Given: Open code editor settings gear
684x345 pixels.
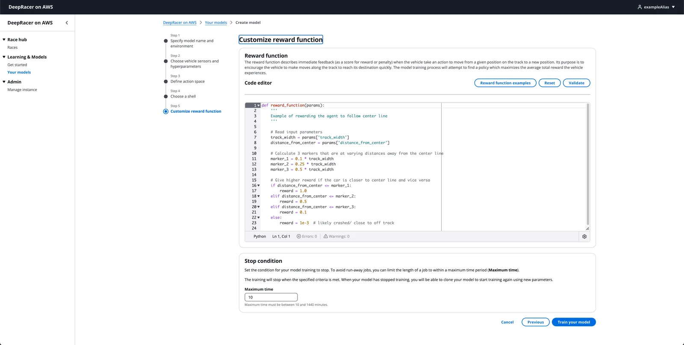Looking at the screenshot, I should 584,236.
